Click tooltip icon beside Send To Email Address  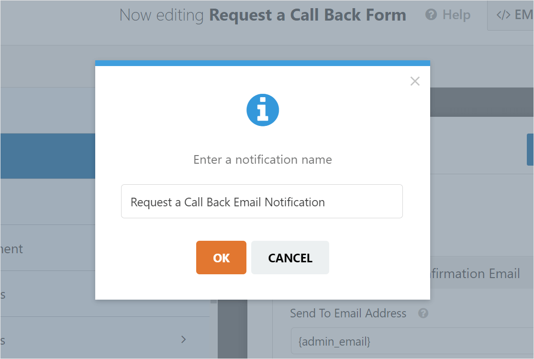[423, 313]
